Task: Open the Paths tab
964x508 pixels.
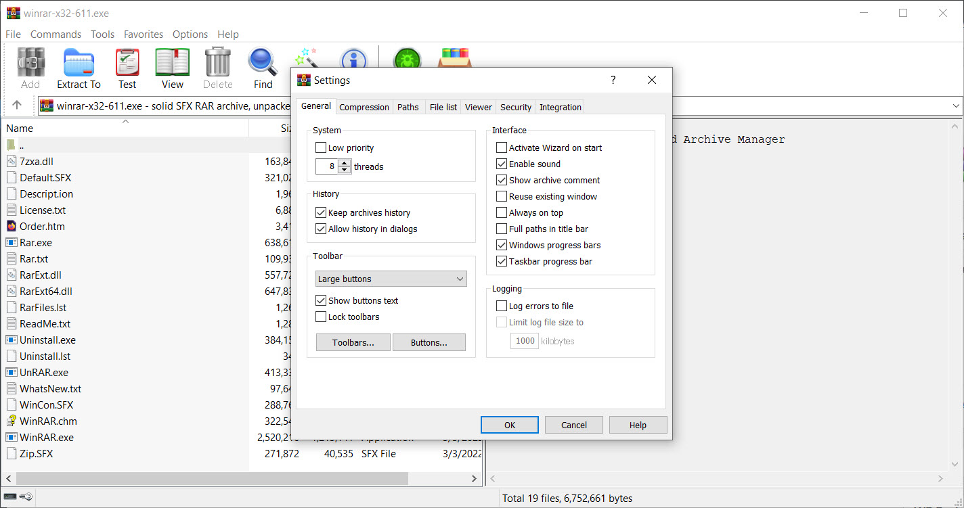Action: [x=408, y=107]
